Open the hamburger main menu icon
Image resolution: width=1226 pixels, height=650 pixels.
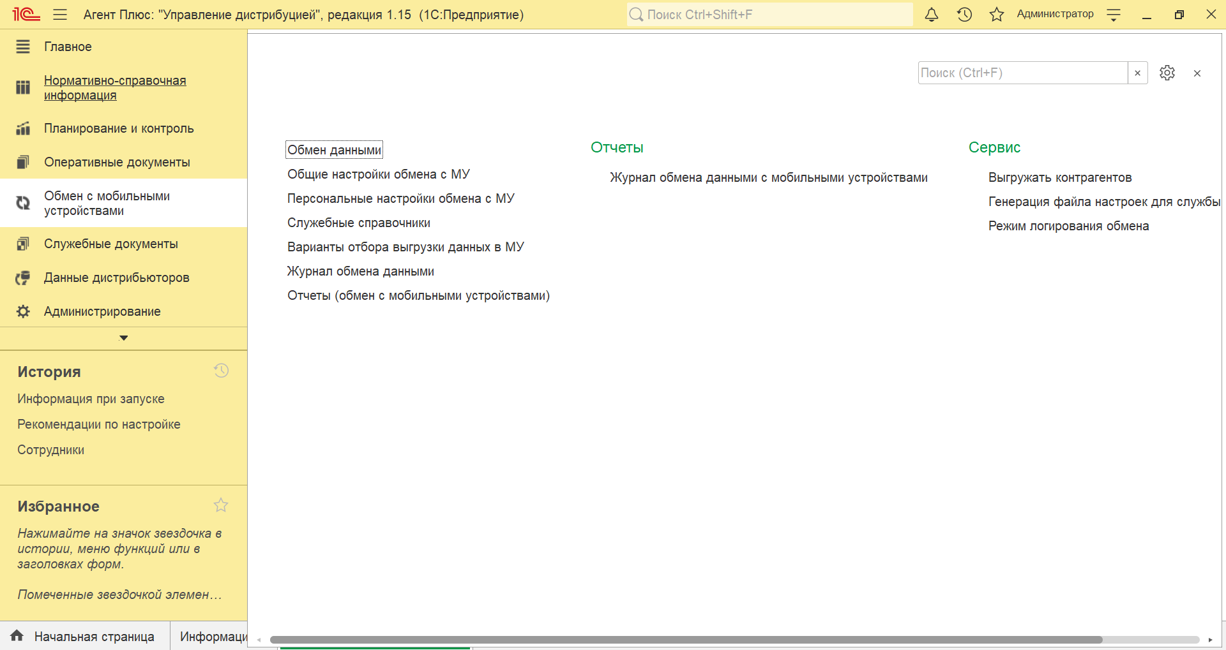[60, 15]
